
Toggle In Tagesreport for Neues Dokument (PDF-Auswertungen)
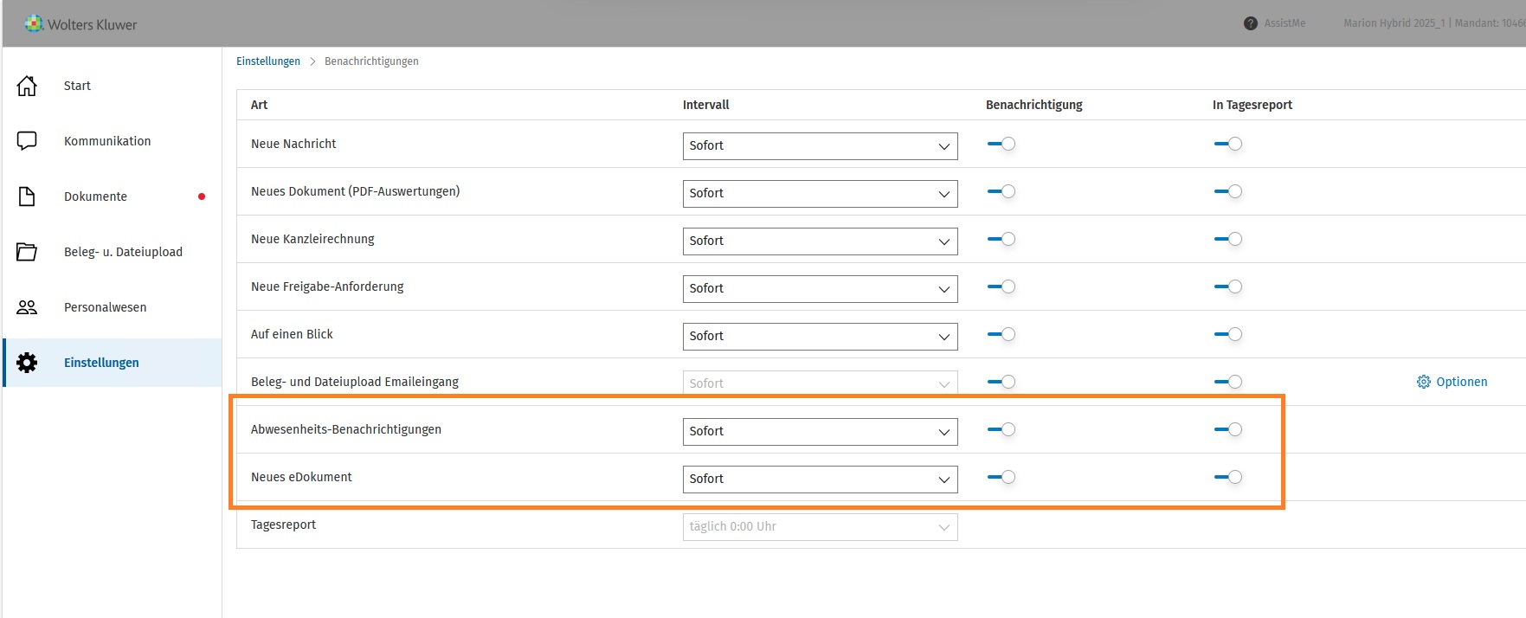coord(1228,191)
